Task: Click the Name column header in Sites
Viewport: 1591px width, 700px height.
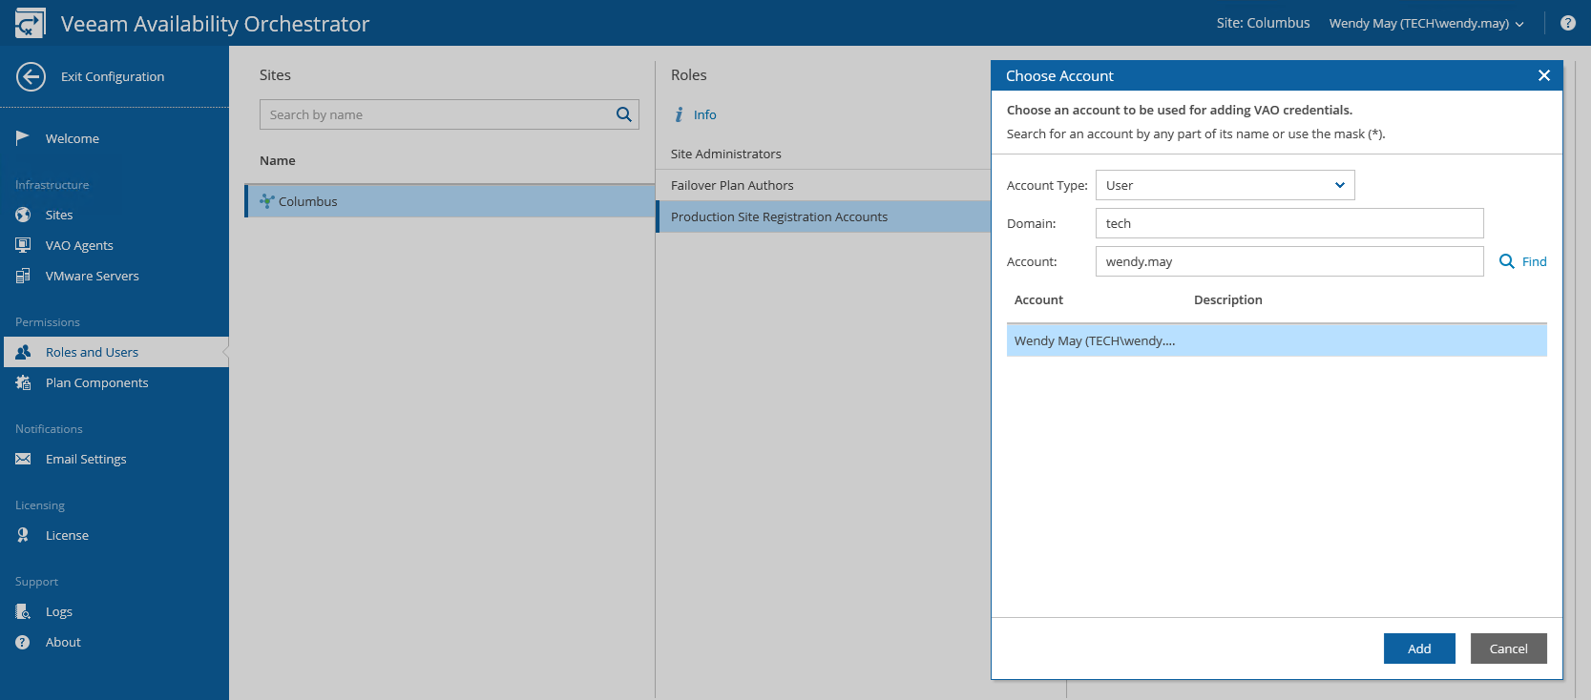Action: coord(278,160)
